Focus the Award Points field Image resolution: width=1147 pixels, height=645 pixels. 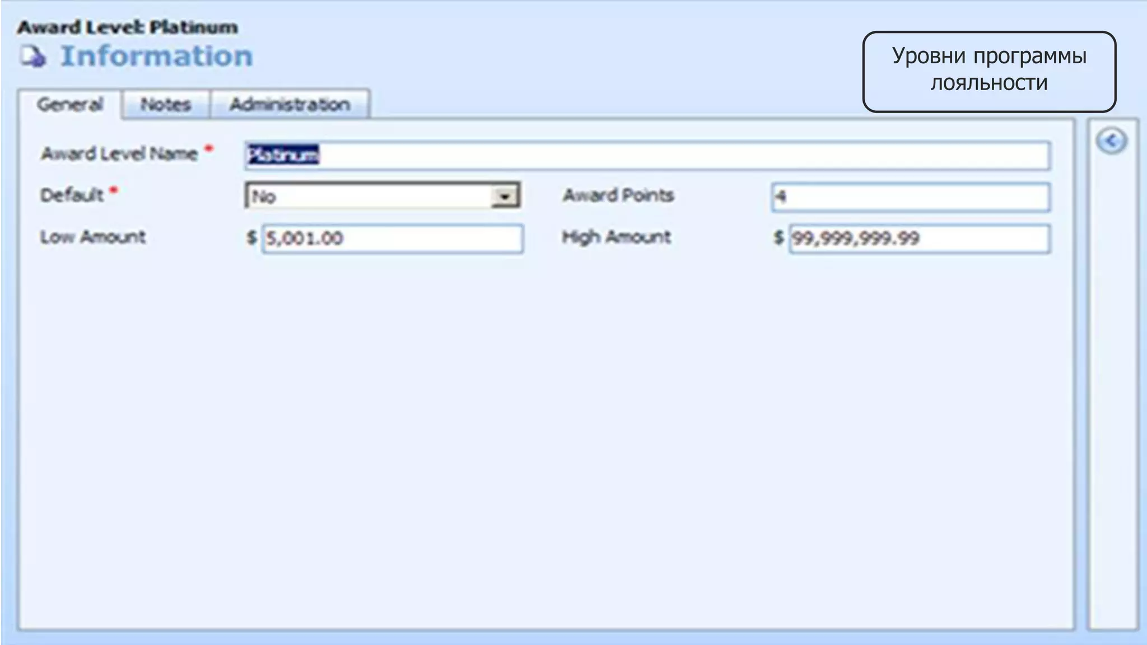(x=910, y=197)
